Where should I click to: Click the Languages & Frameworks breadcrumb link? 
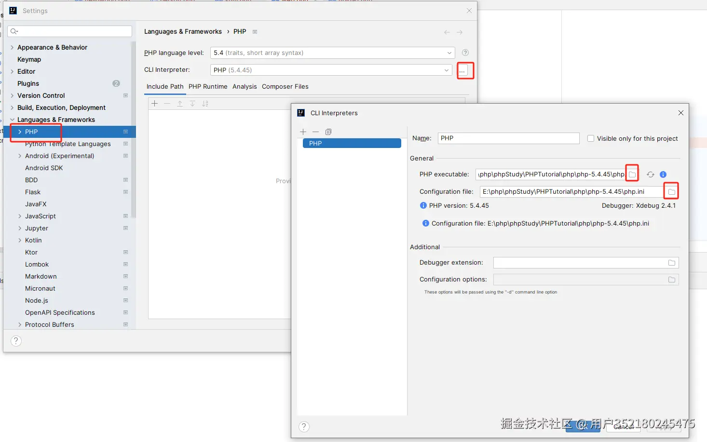pos(183,31)
